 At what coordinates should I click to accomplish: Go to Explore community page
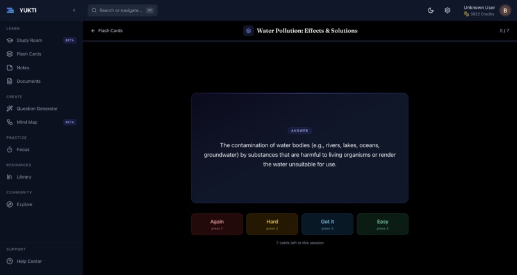click(x=41, y=204)
